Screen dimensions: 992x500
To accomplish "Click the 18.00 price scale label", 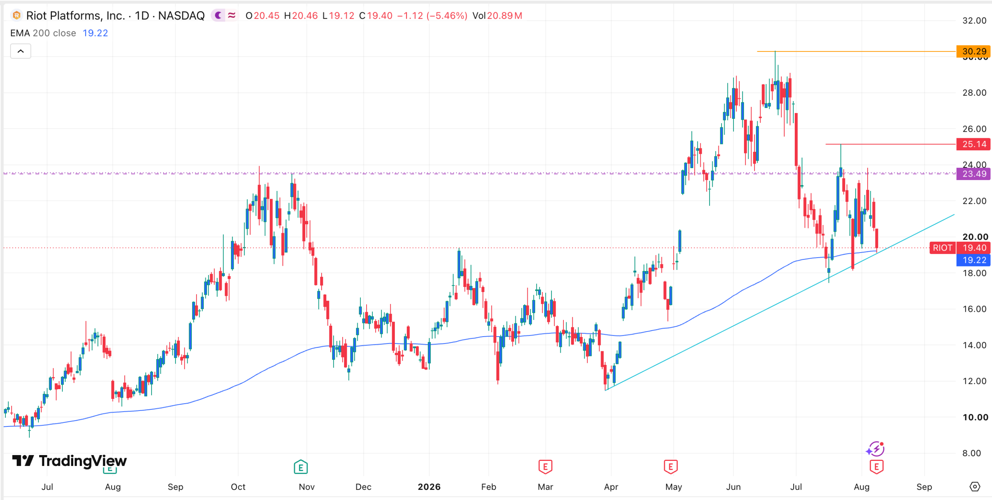I will [x=974, y=273].
